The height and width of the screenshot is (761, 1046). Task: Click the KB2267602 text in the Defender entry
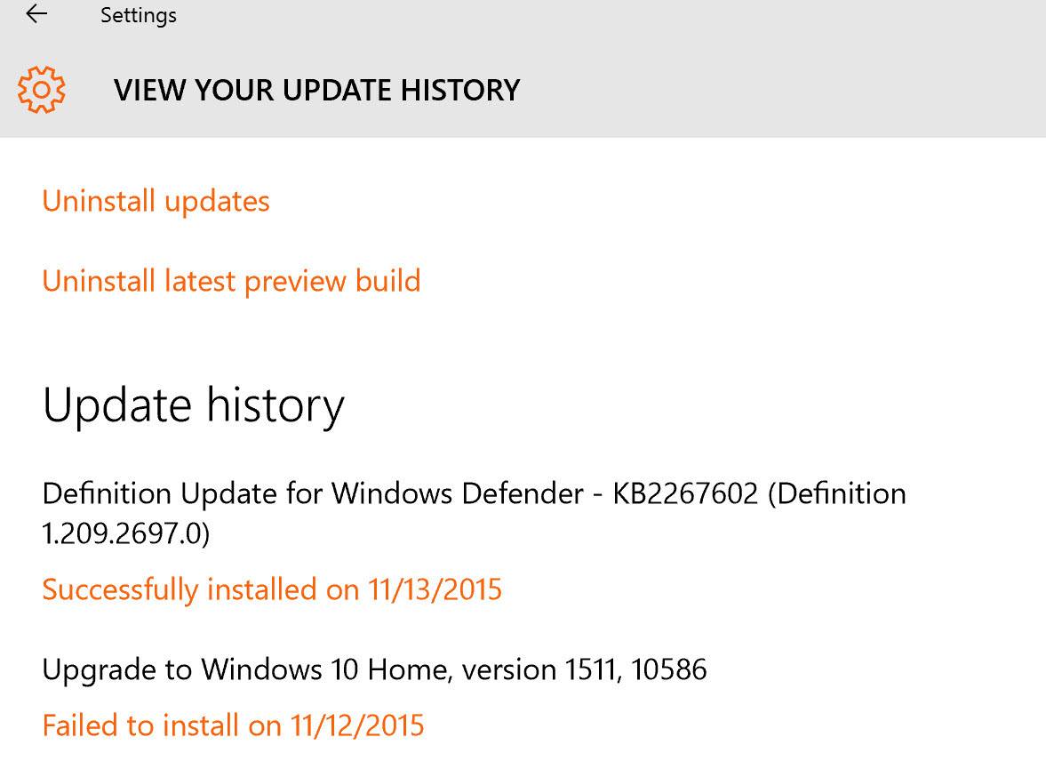click(x=685, y=493)
